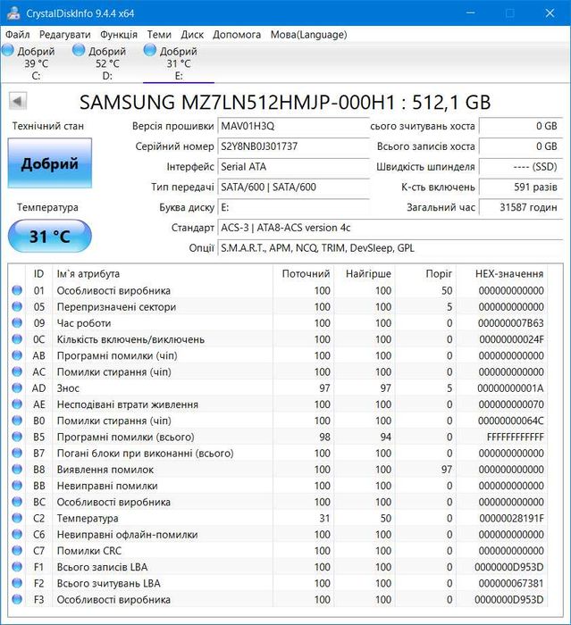
Task: Select the Знос attribute row
Action: 278,387
